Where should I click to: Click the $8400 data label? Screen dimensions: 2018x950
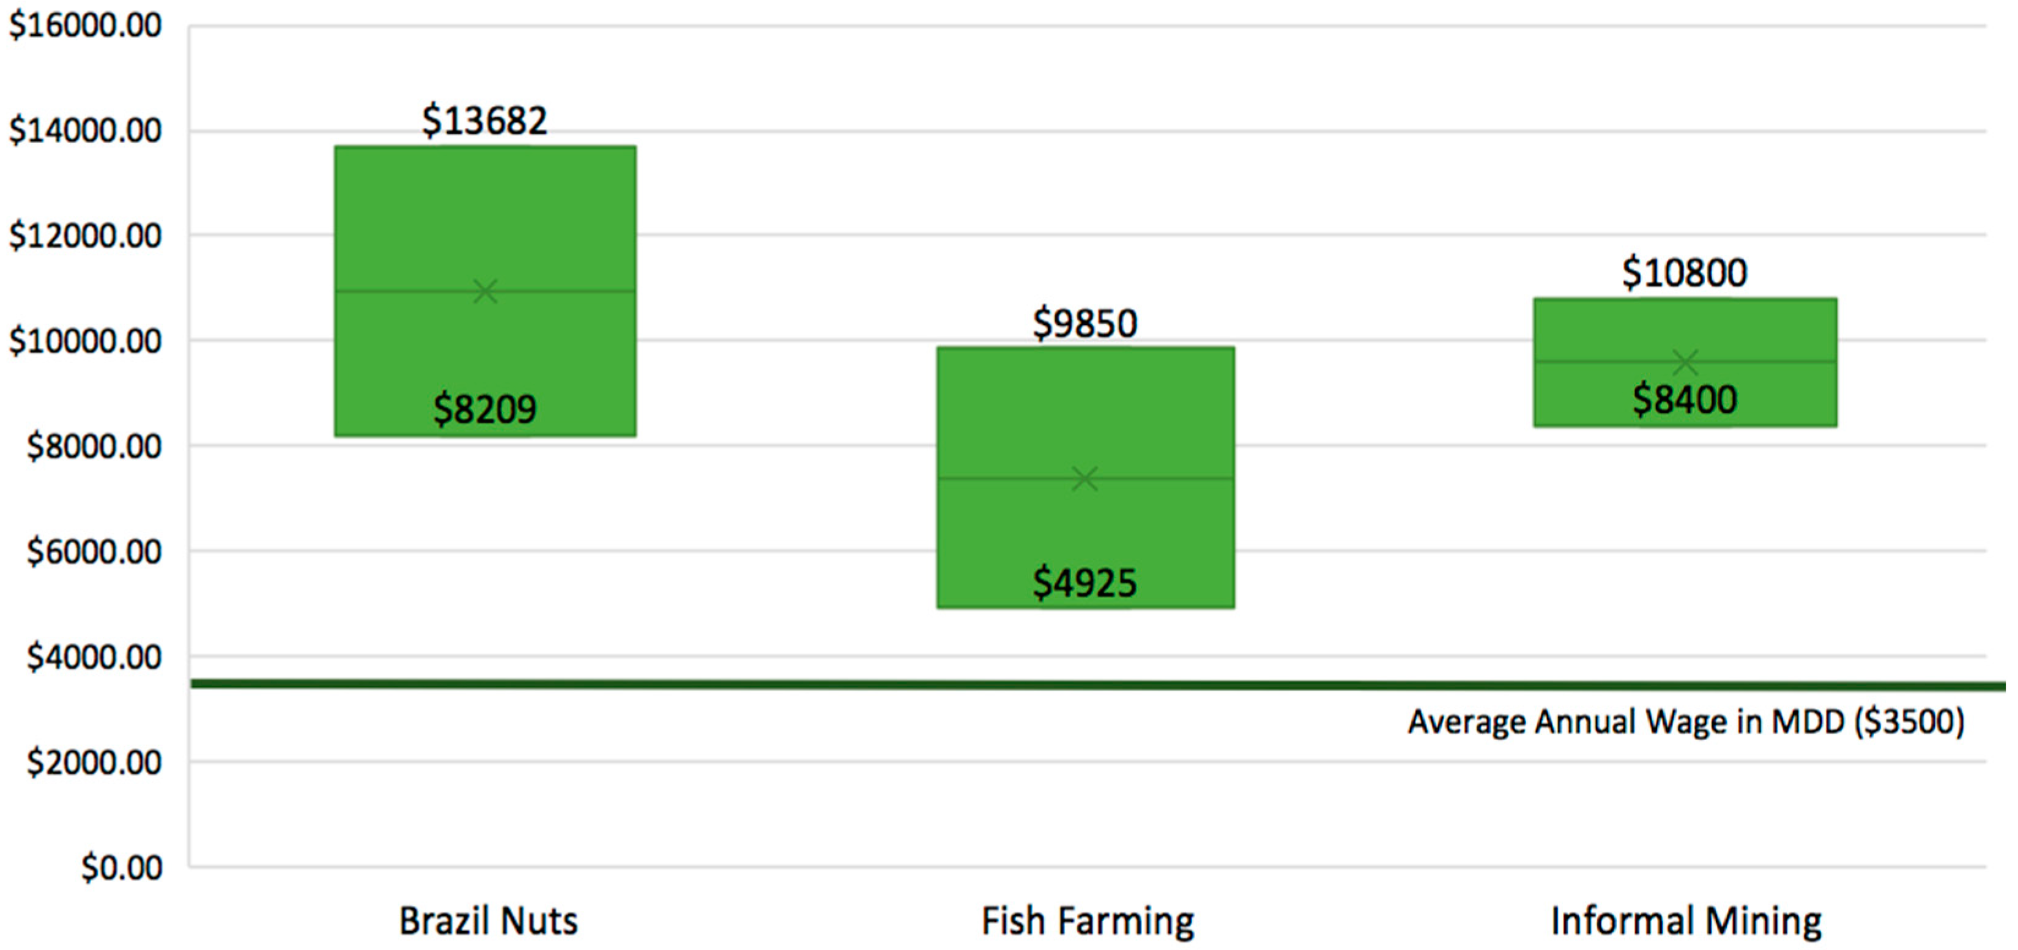point(1685,399)
